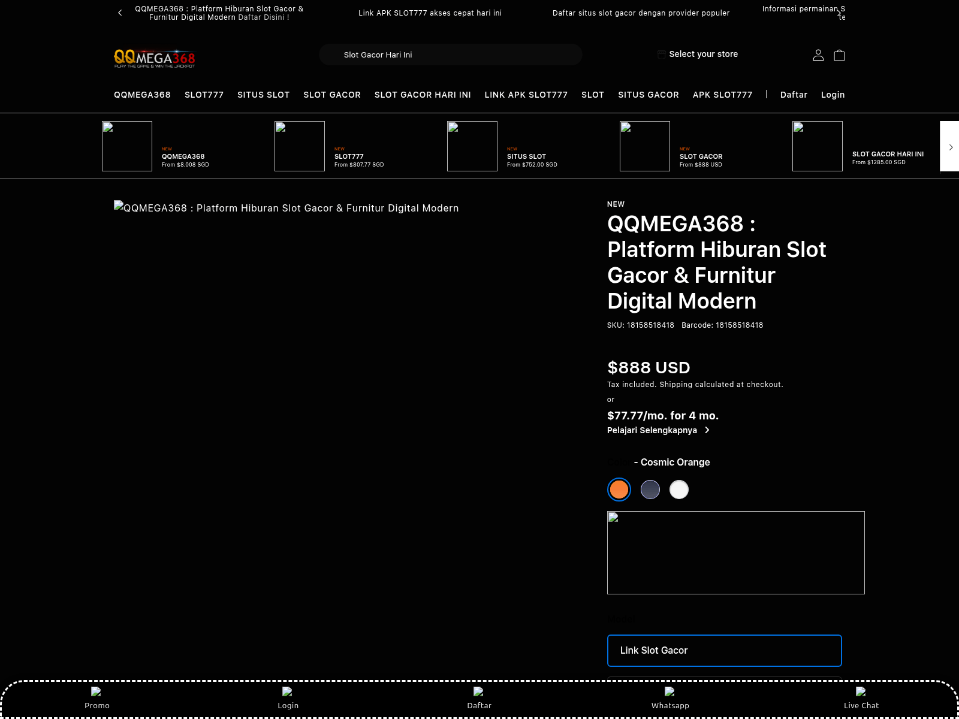Click the Barcode: 18158518418 text
Image resolution: width=959 pixels, height=719 pixels.
click(722, 325)
